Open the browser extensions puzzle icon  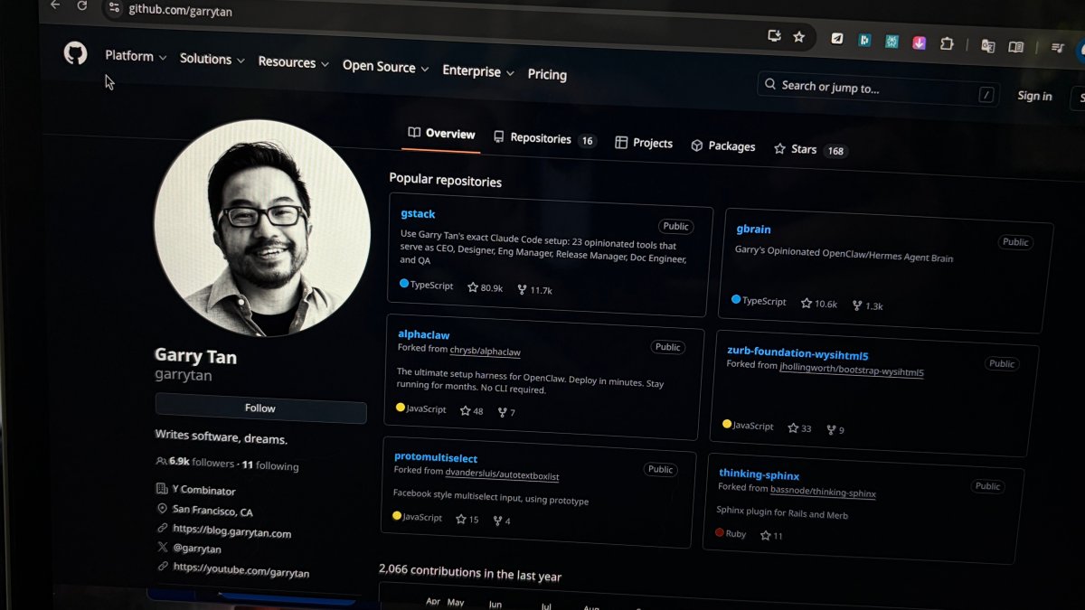click(x=947, y=43)
